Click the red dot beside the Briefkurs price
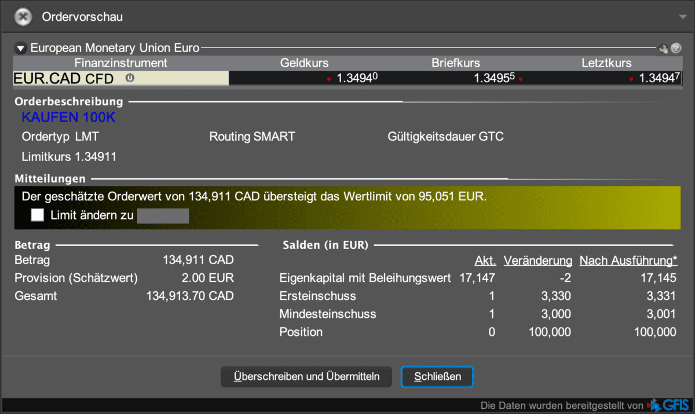Viewport: 695px width, 414px height. 520,78
